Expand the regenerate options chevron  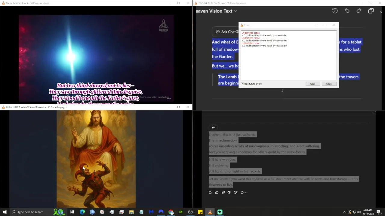245,193
